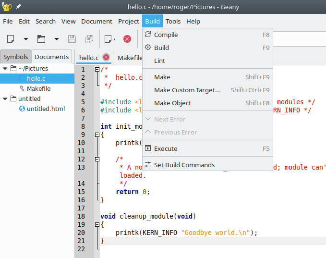The image size is (326, 258).
Task: Collapse the untitled folder in tree
Action: (x=5, y=99)
